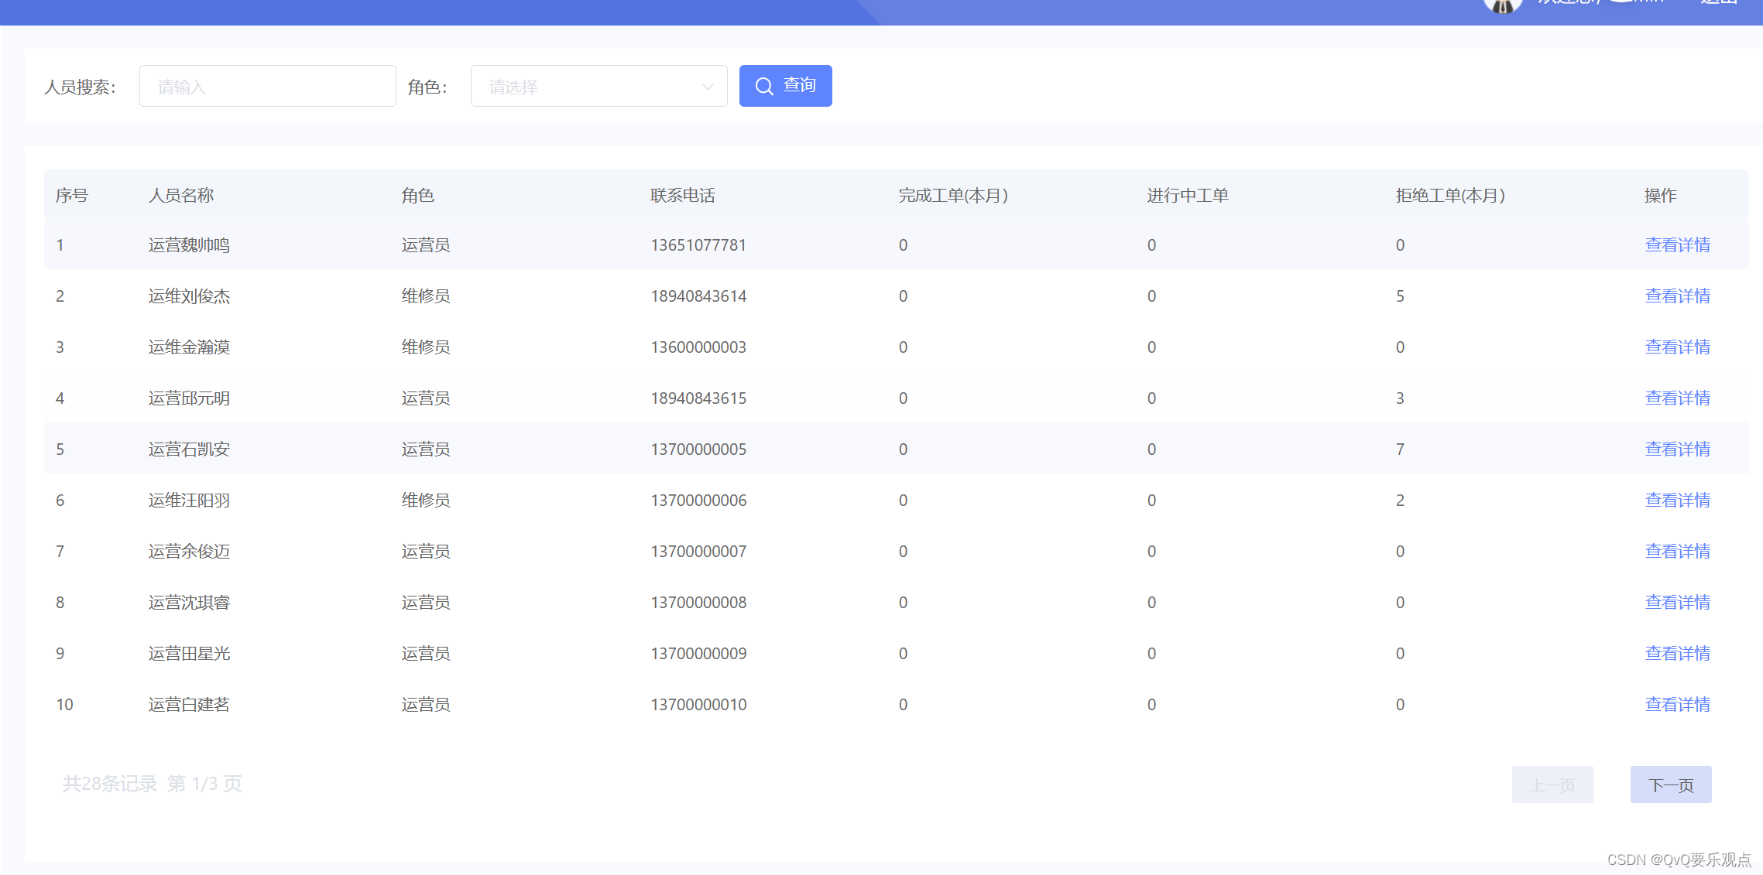Screen dimensions: 1763x875
Task: Click rejected count 3 for 运营邱元明
Action: [x=1400, y=398]
